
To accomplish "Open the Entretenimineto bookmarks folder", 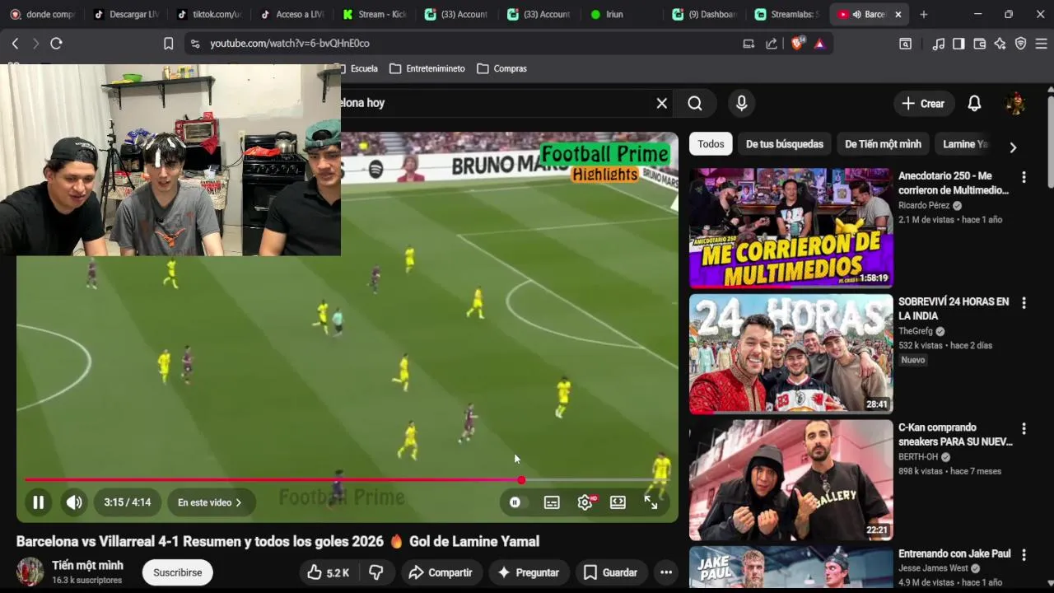I will (427, 68).
